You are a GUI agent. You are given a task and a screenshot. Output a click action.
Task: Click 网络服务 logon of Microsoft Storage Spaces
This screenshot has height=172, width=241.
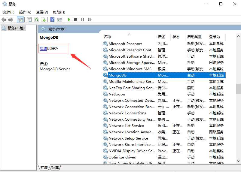[216, 63]
